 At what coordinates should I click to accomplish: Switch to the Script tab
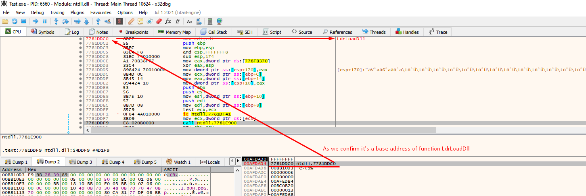[272, 32]
